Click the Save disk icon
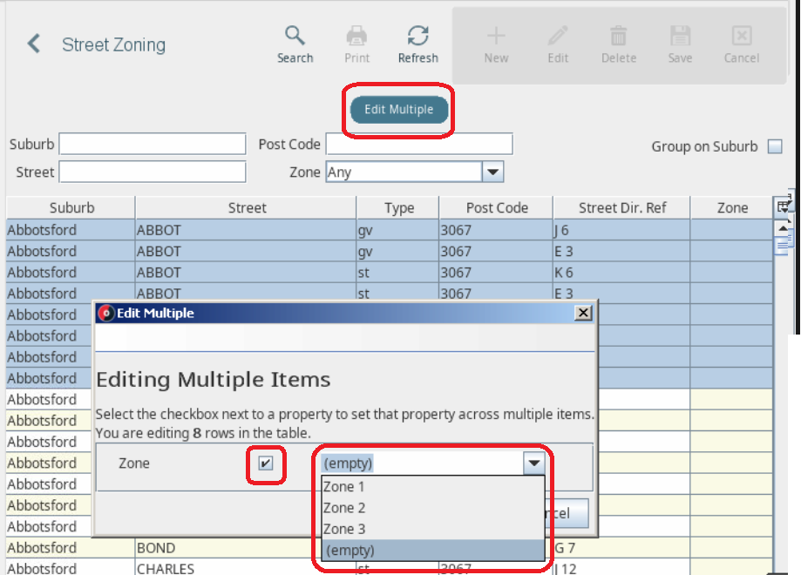The image size is (801, 575). [x=680, y=44]
